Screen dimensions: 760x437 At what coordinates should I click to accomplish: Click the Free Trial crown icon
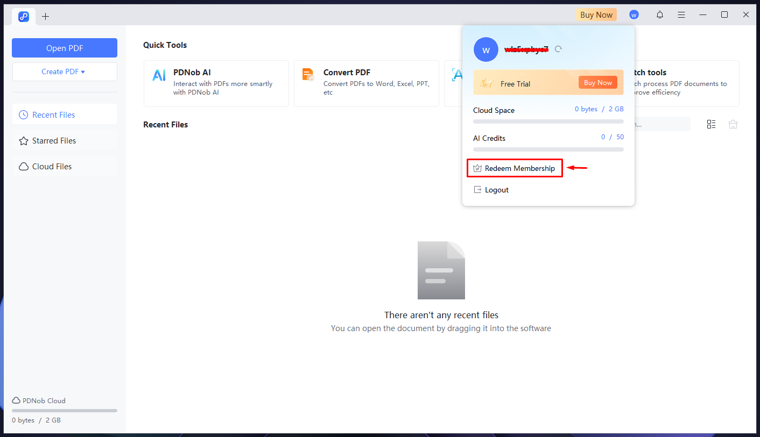pyautogui.click(x=487, y=83)
